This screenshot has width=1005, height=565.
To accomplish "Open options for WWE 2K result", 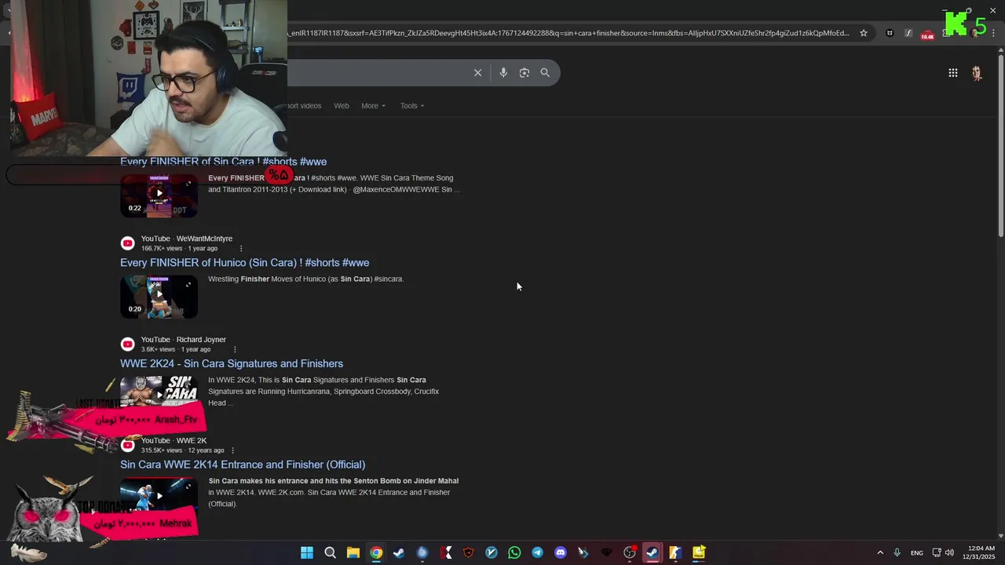I will [232, 450].
